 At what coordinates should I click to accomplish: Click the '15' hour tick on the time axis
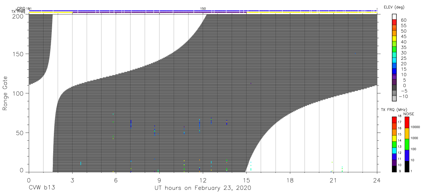[247, 180]
